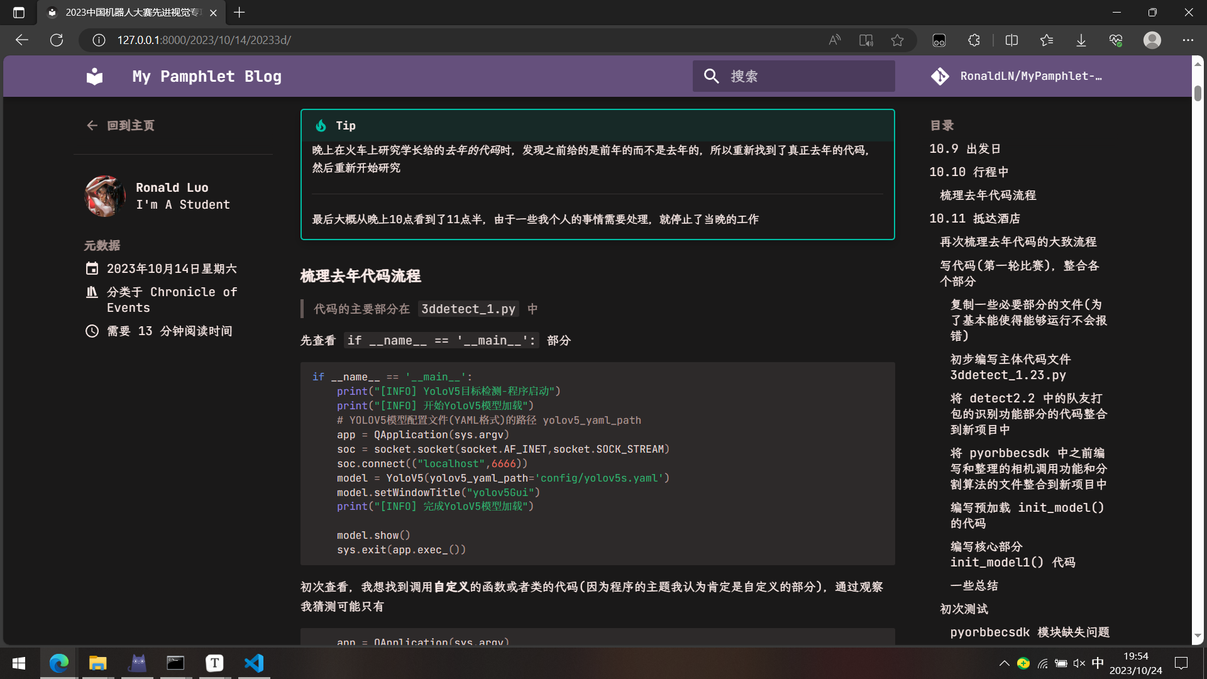Type in the 搜索 search field
Image resolution: width=1207 pixels, height=679 pixels.
[808, 76]
